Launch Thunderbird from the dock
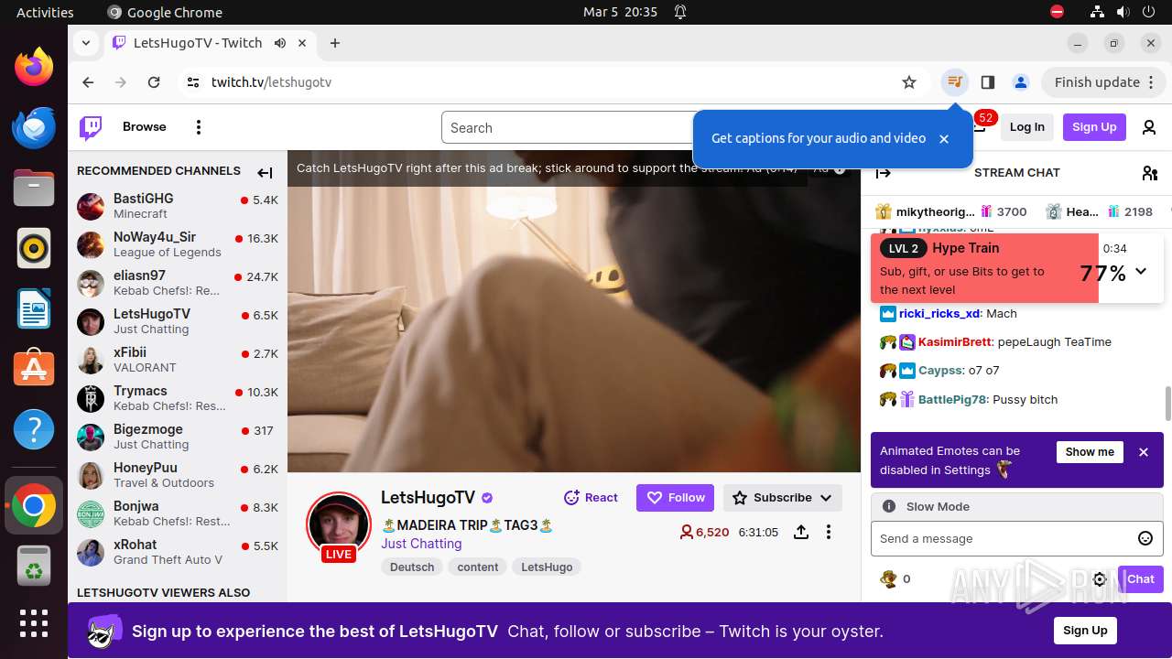The height and width of the screenshot is (659, 1172). click(34, 127)
